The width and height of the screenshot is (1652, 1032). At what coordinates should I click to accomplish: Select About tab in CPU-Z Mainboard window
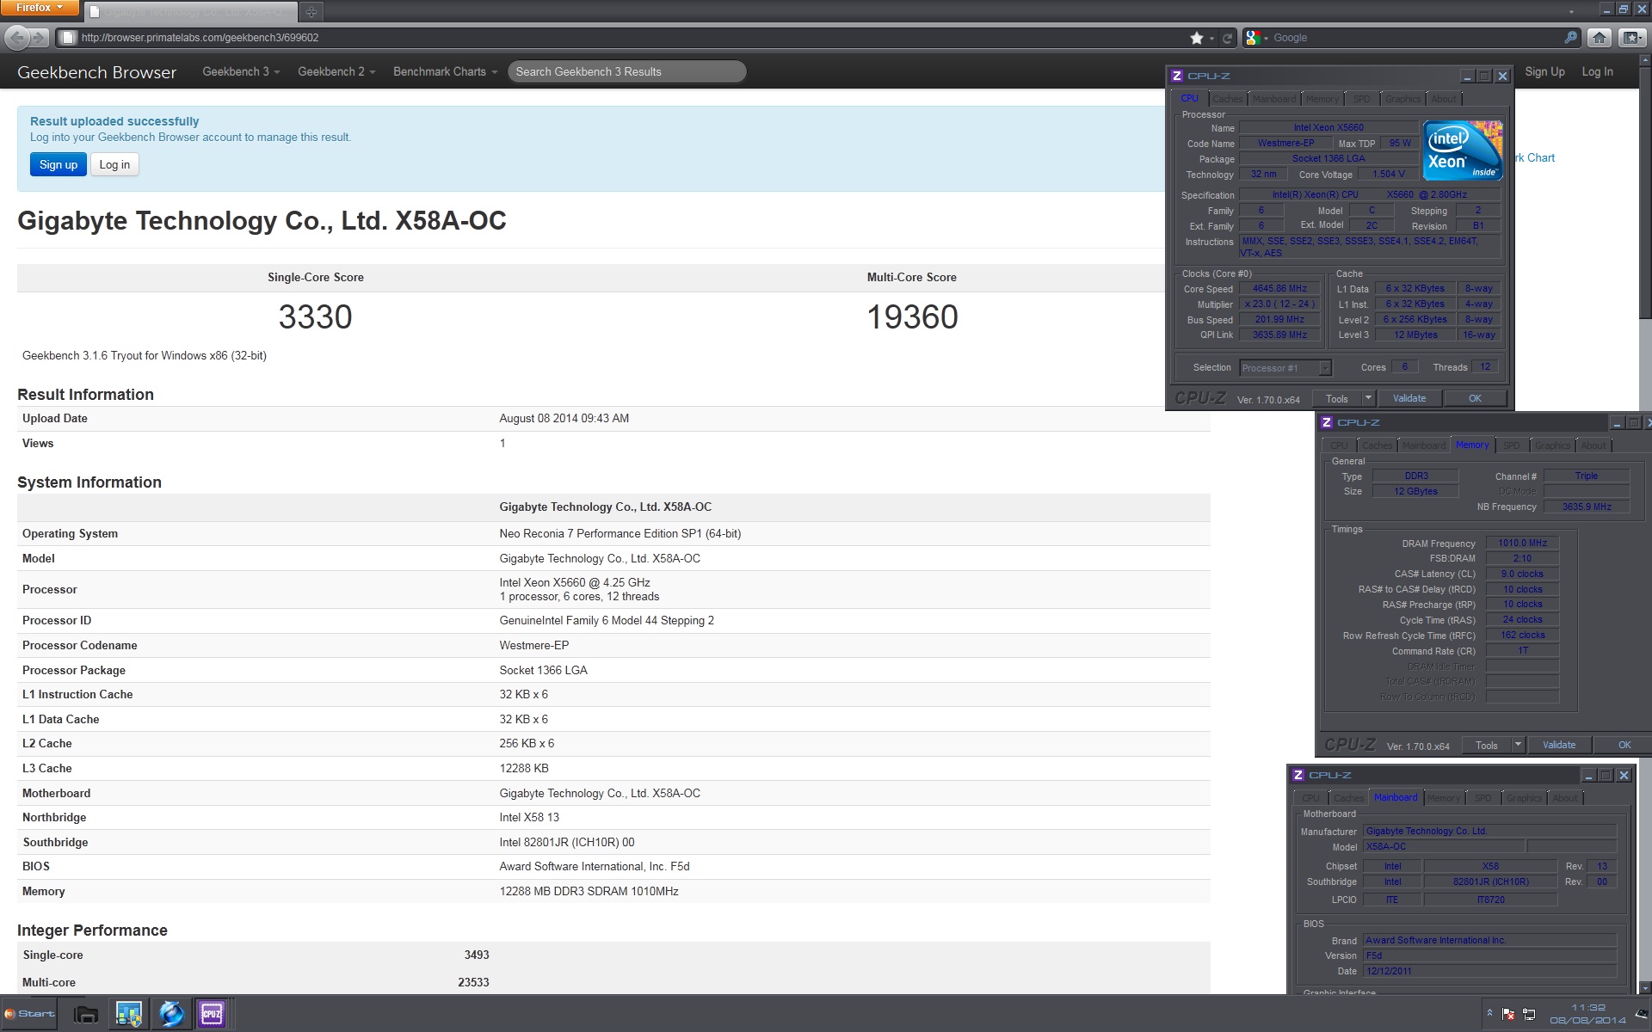point(1565,798)
